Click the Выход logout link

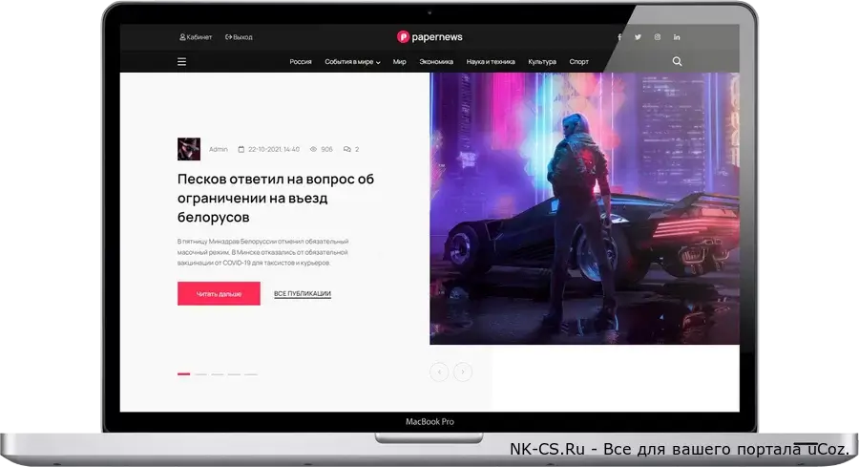click(x=239, y=37)
